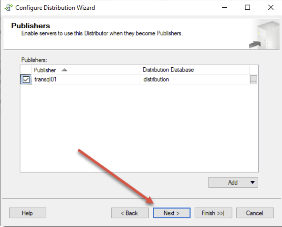Viewport: 282px width, 227px height.
Task: Select the transql01 publisher name
Action: tap(46, 79)
